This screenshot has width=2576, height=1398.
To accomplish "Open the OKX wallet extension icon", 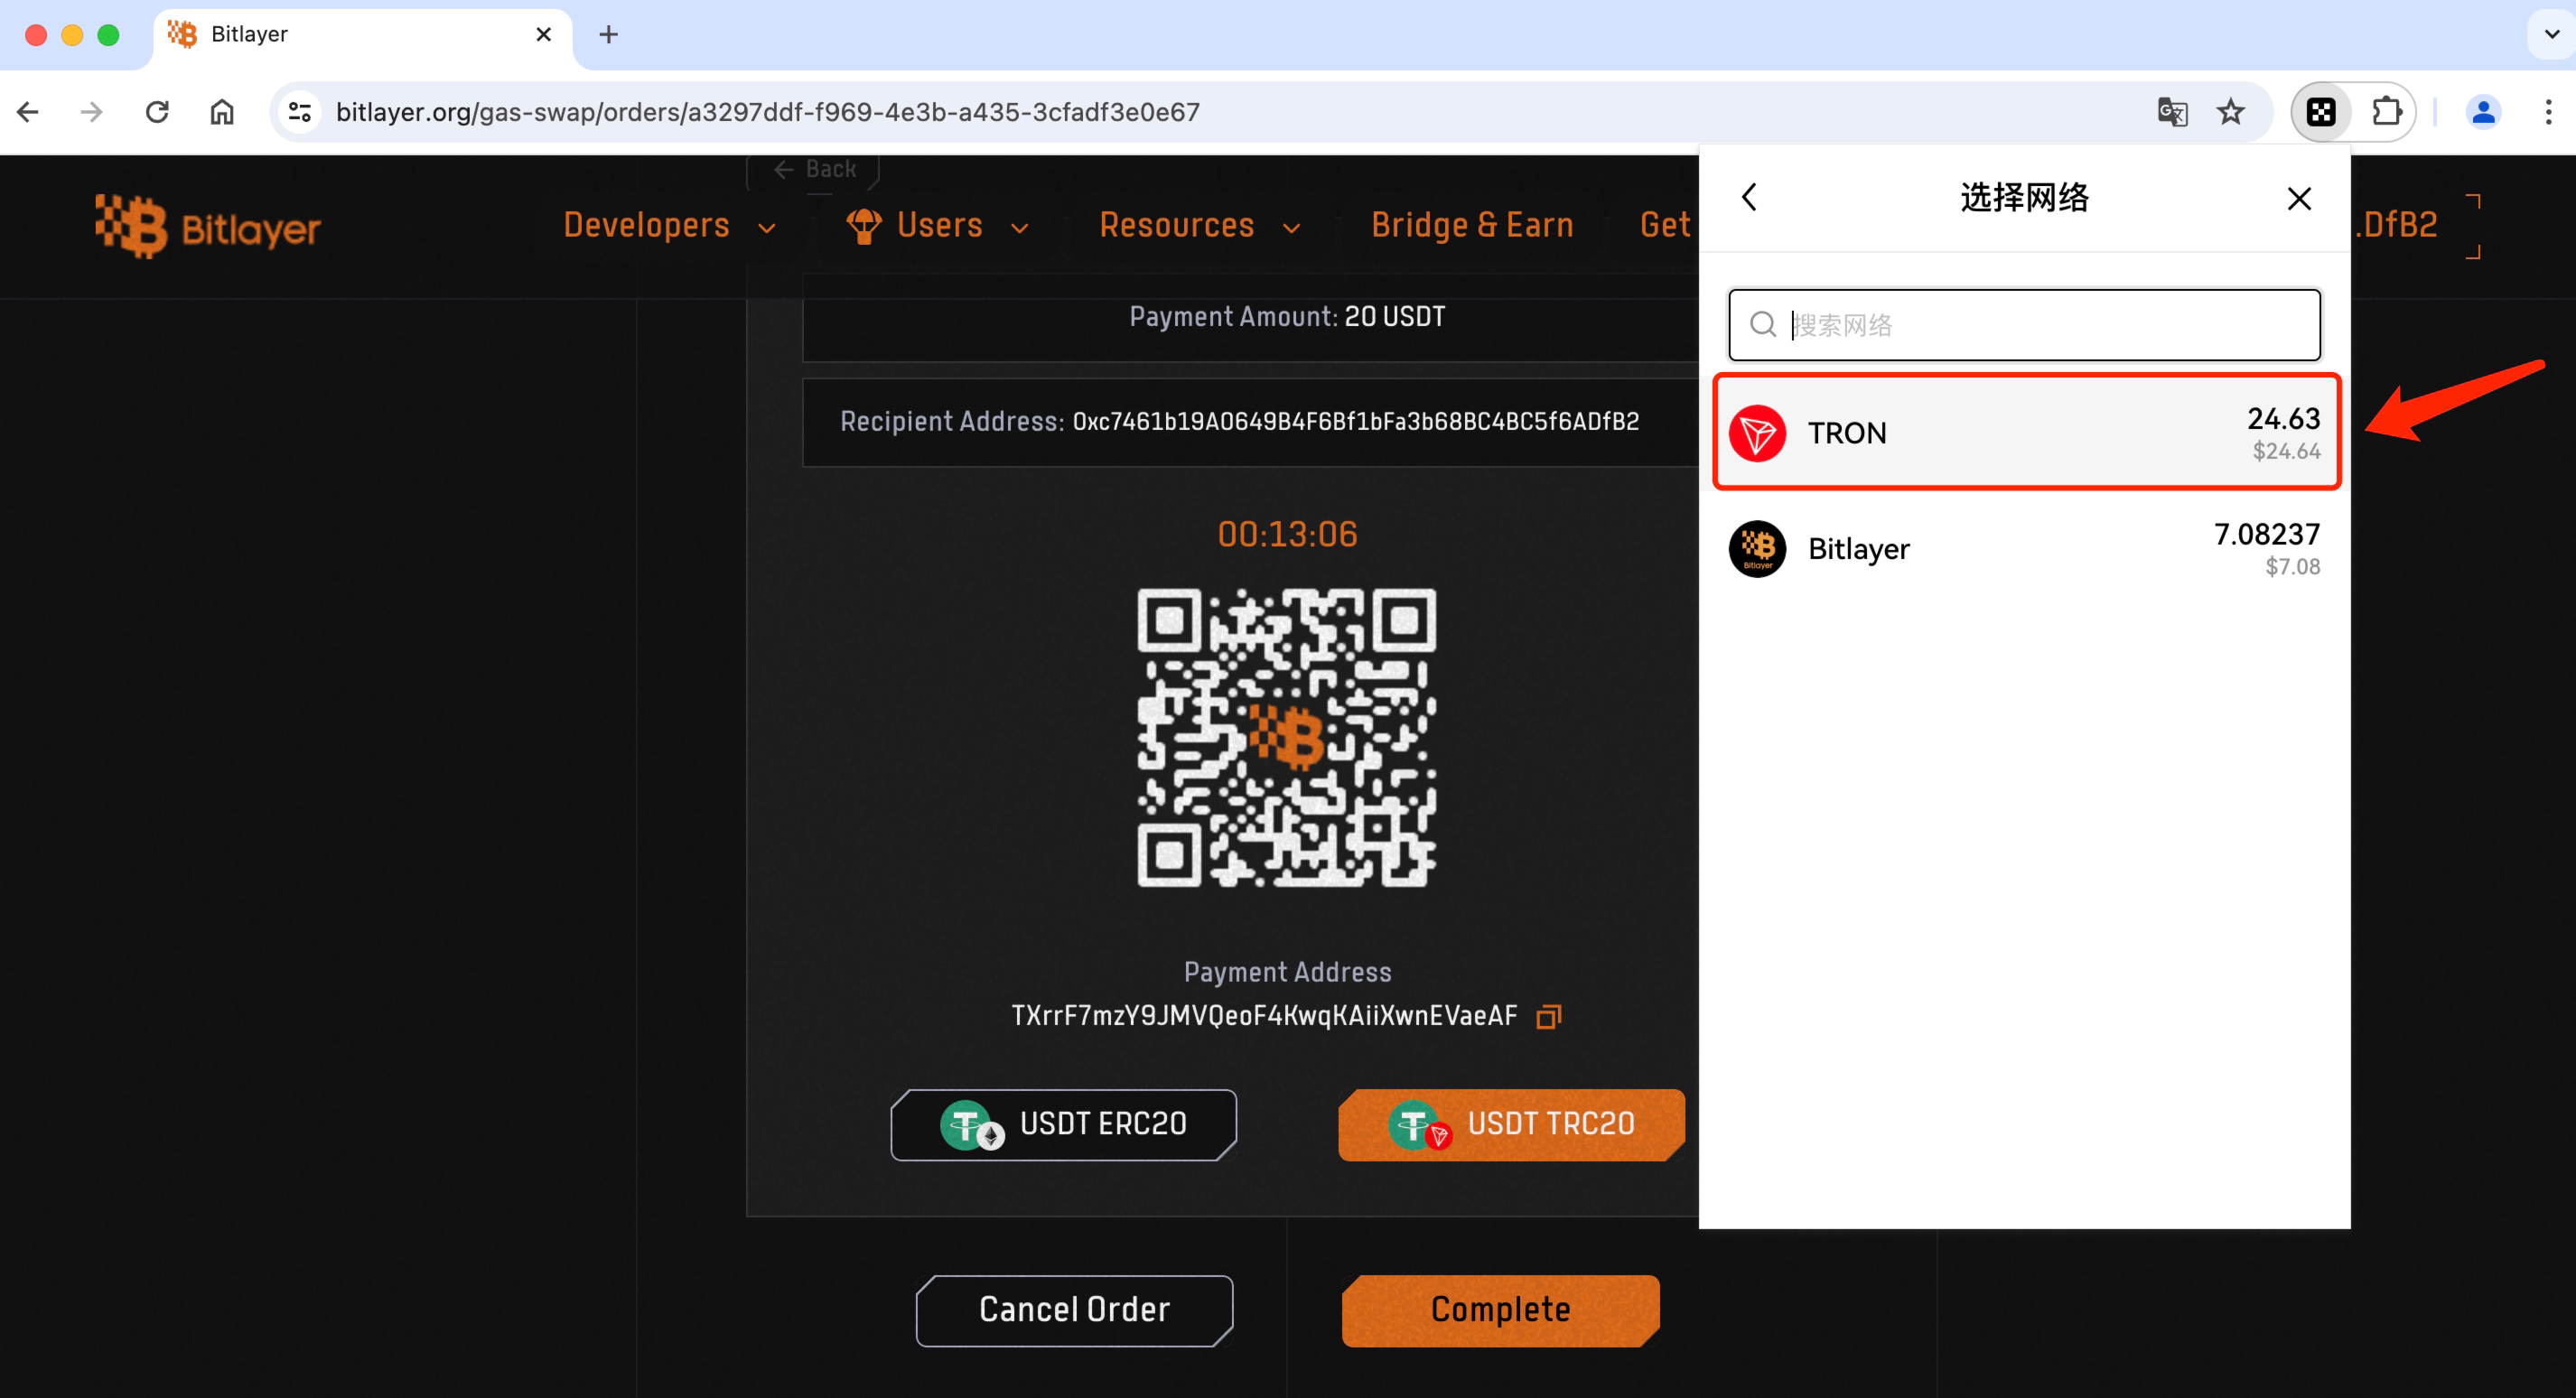I will [x=2321, y=112].
